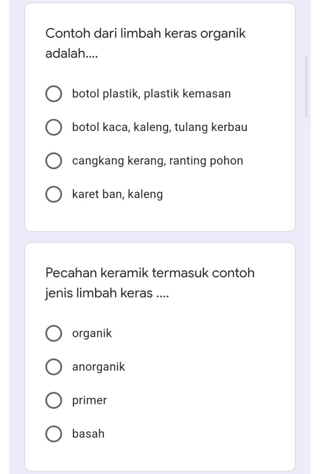Mark radio circle next to 'karet ban, kaleng'

tap(54, 194)
